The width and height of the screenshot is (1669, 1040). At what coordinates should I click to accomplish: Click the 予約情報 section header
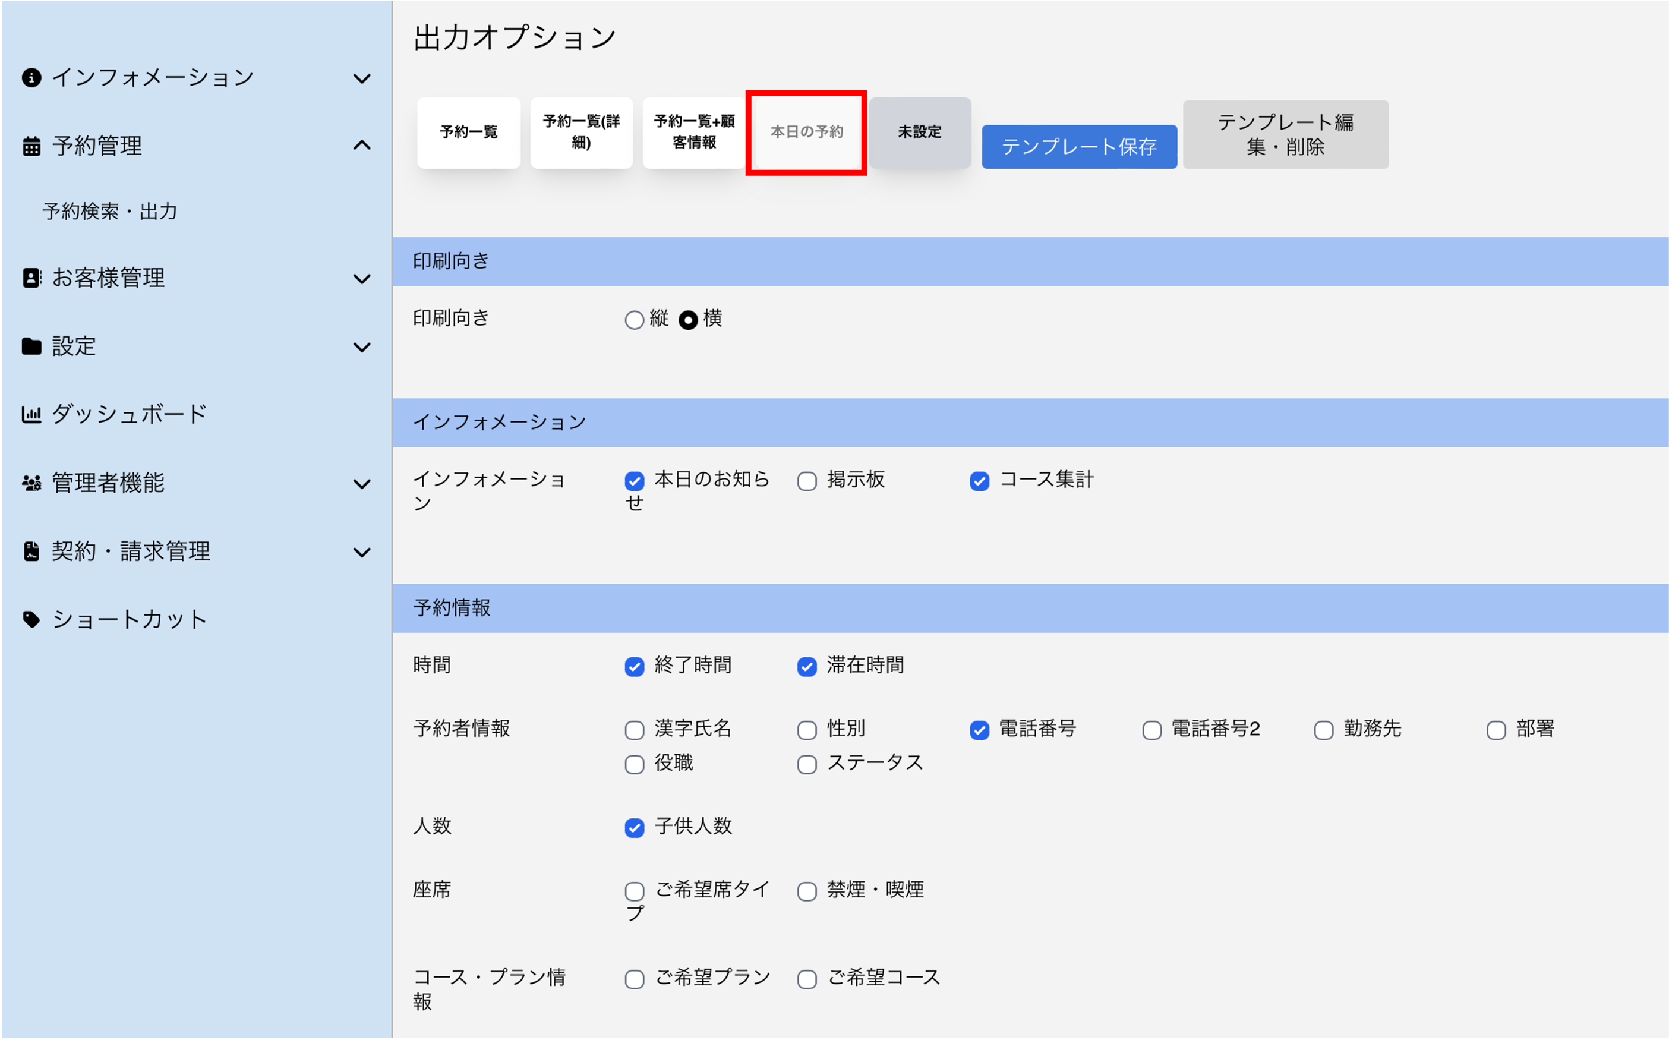[1030, 608]
